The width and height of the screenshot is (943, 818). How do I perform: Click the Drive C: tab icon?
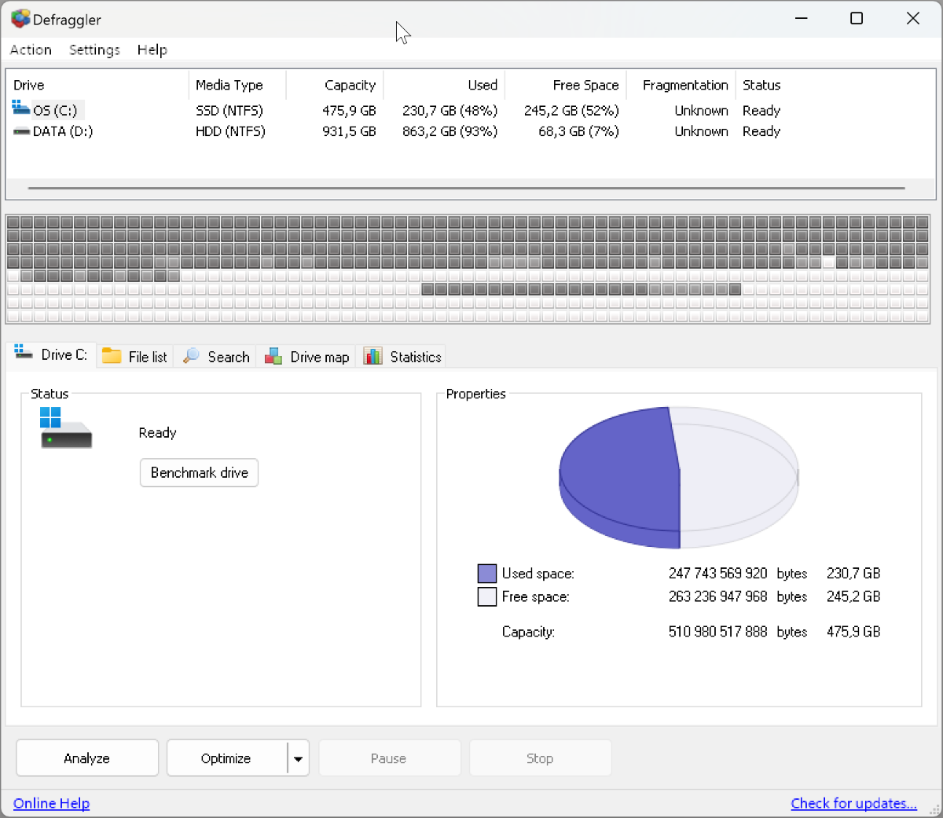[x=24, y=352]
